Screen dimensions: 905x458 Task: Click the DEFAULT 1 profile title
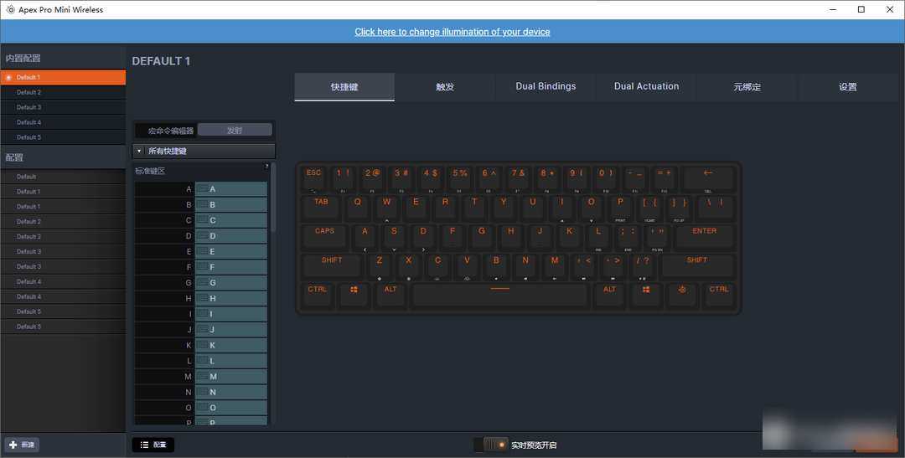click(x=161, y=61)
